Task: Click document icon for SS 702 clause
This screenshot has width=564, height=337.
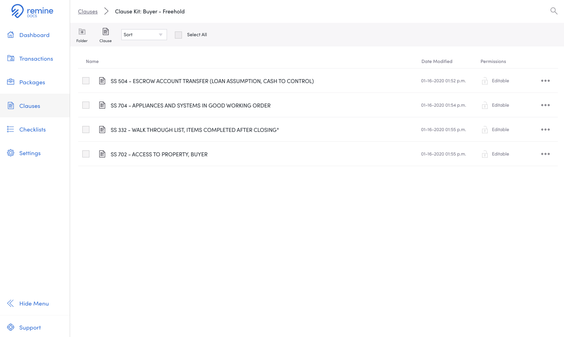Action: click(x=102, y=154)
